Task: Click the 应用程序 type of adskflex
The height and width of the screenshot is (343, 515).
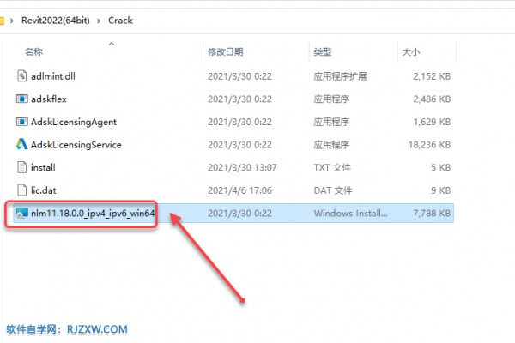Action: point(331,99)
